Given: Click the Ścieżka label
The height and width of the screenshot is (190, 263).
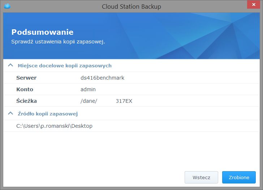Looking at the screenshot, I should click(x=26, y=101).
